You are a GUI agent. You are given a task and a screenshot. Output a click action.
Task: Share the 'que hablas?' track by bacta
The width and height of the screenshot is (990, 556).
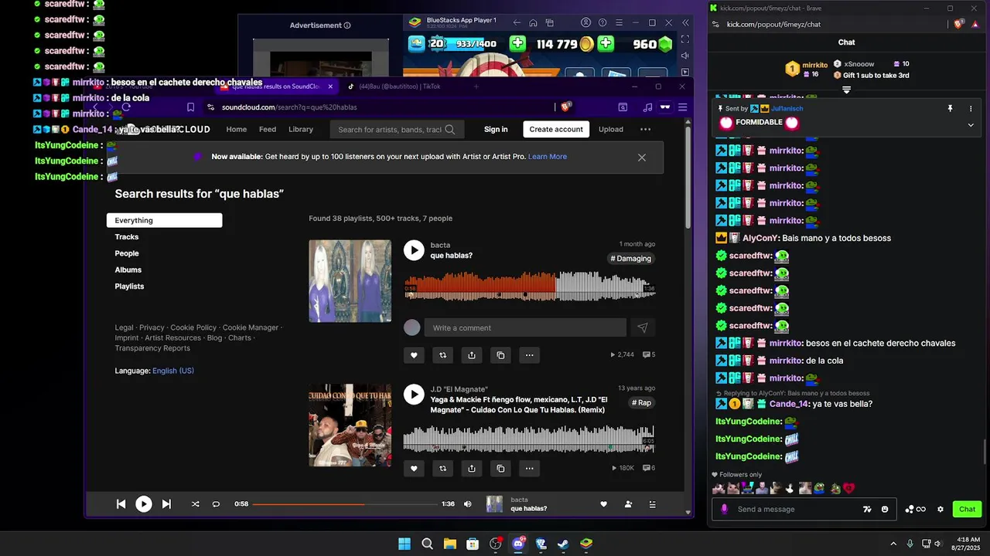[472, 355]
